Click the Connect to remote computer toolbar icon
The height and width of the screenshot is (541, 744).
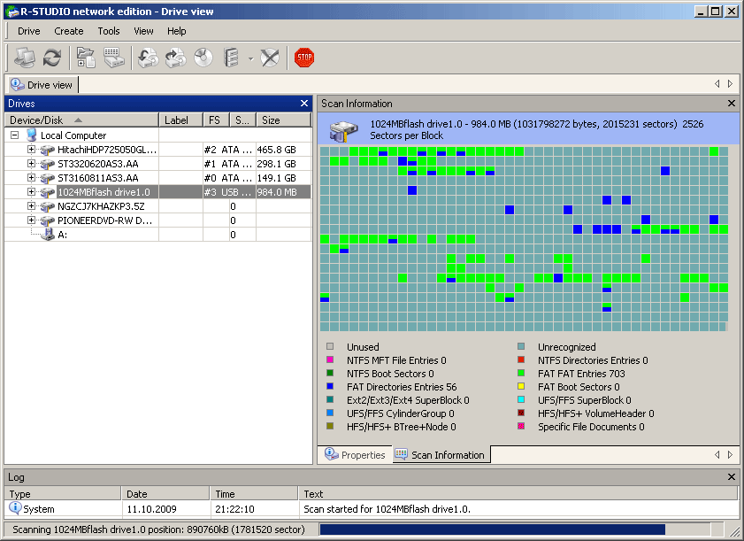click(24, 58)
